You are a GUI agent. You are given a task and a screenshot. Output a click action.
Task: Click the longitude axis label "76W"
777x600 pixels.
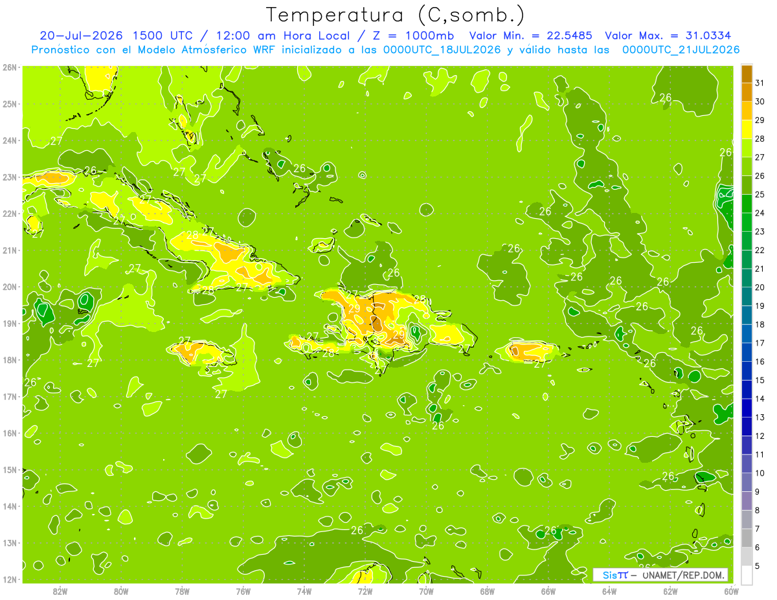(x=243, y=591)
